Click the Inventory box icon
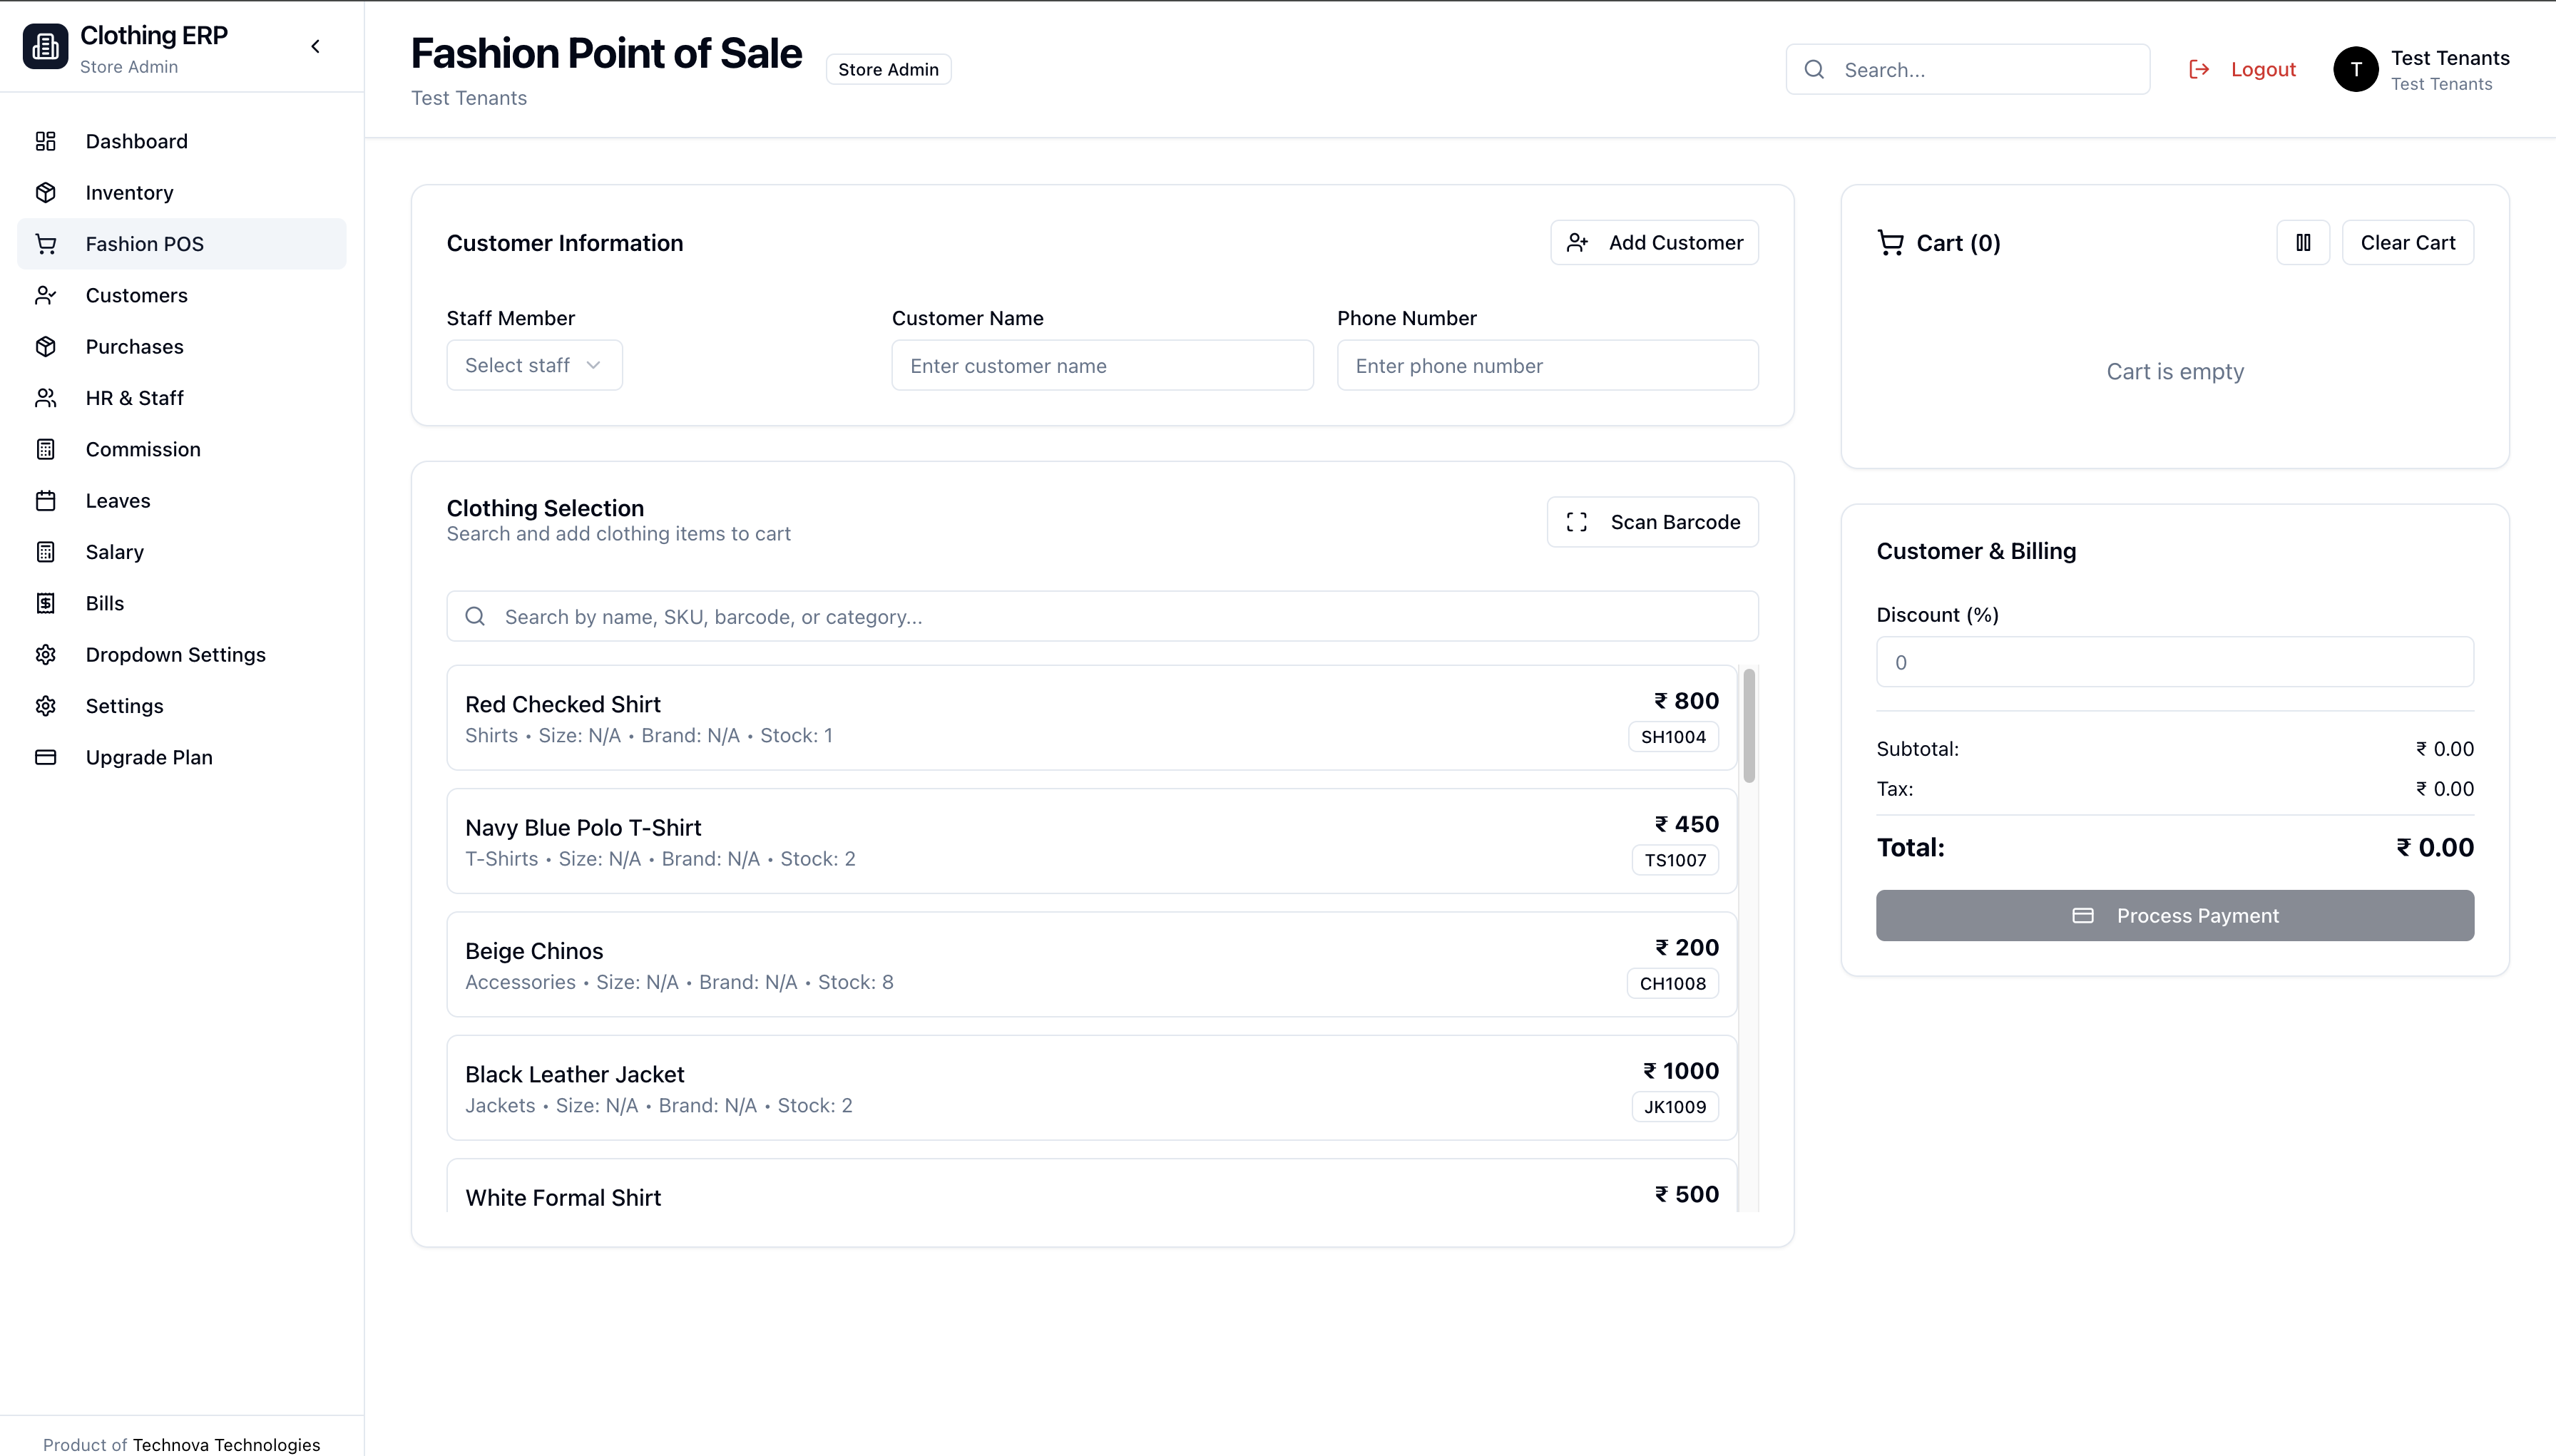Viewport: 2556px width, 1456px height. point(45,192)
